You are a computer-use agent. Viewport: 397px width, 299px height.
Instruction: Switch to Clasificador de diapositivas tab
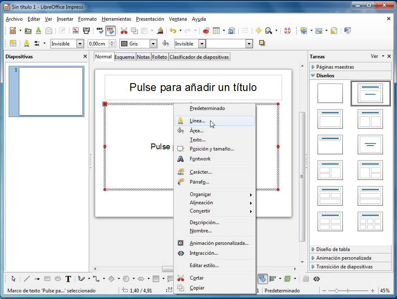tap(199, 57)
